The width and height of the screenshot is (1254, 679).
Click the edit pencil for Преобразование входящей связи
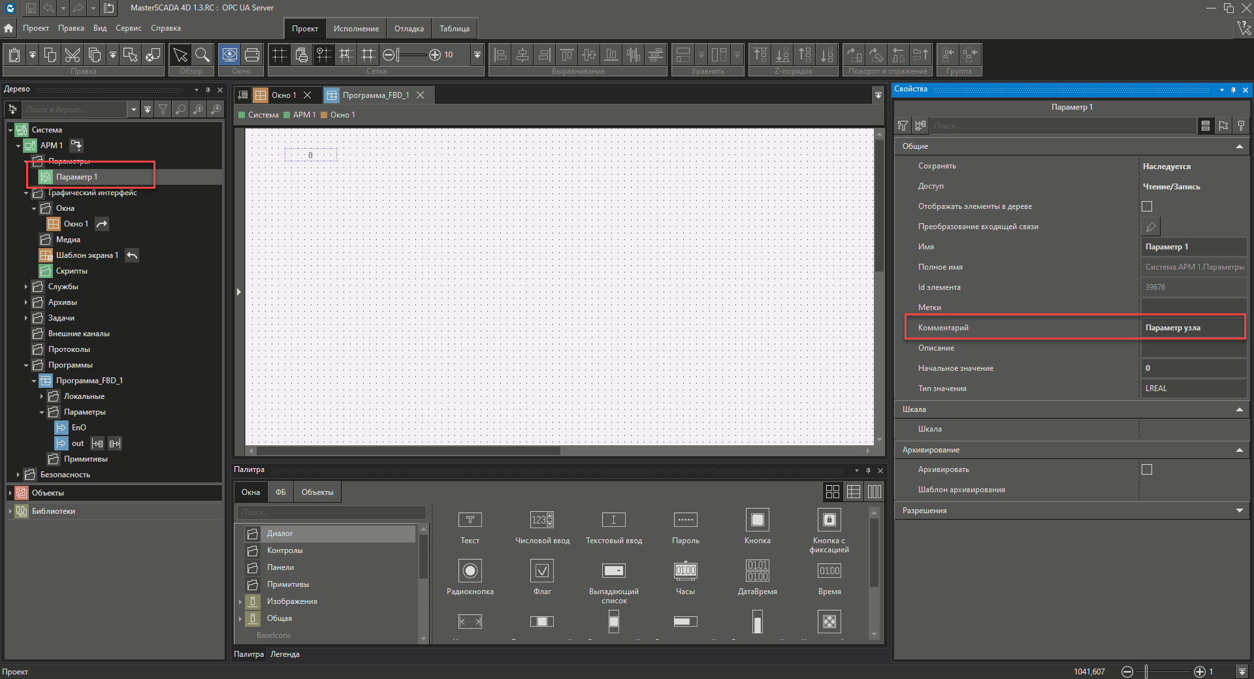[1151, 227]
